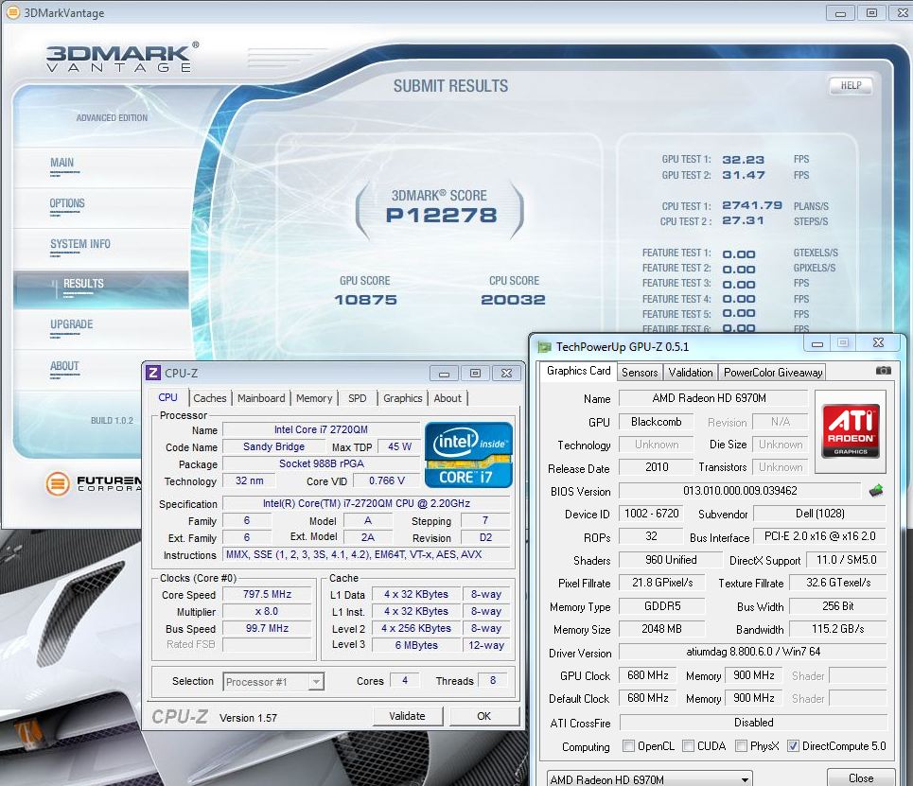The image size is (913, 786).
Task: Open the Memory tab in CPU-Z
Action: pos(314,398)
